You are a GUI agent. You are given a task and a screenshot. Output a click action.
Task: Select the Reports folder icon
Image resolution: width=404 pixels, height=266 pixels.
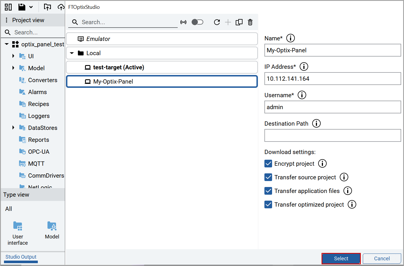pos(22,140)
